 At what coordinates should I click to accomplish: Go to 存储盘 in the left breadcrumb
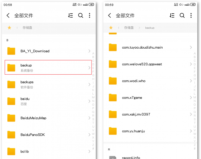tap(27, 28)
